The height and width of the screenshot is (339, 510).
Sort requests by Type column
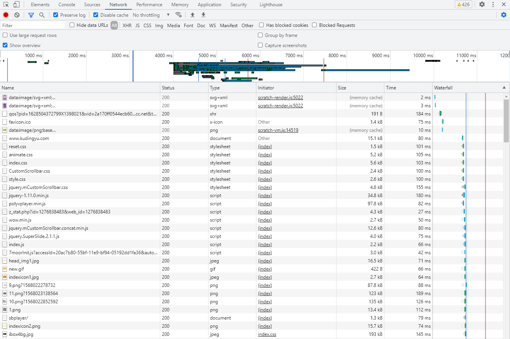click(x=232, y=88)
